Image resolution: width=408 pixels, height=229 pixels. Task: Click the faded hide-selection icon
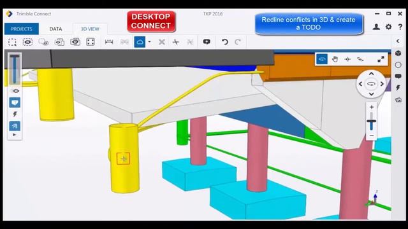pyautogui.click(x=43, y=42)
